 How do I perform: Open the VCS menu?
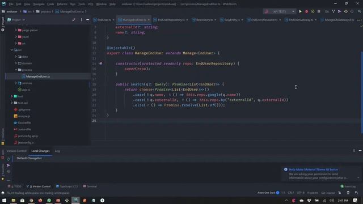(x=90, y=4)
